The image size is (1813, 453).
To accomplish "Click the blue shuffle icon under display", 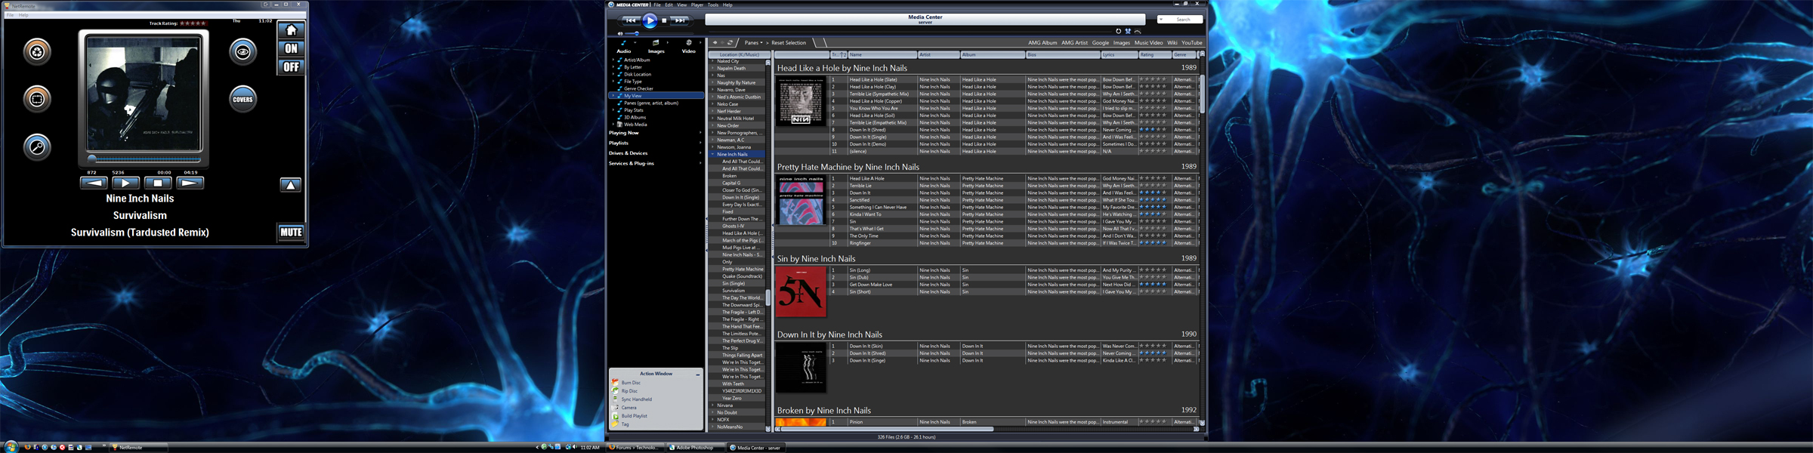I will click(1128, 31).
